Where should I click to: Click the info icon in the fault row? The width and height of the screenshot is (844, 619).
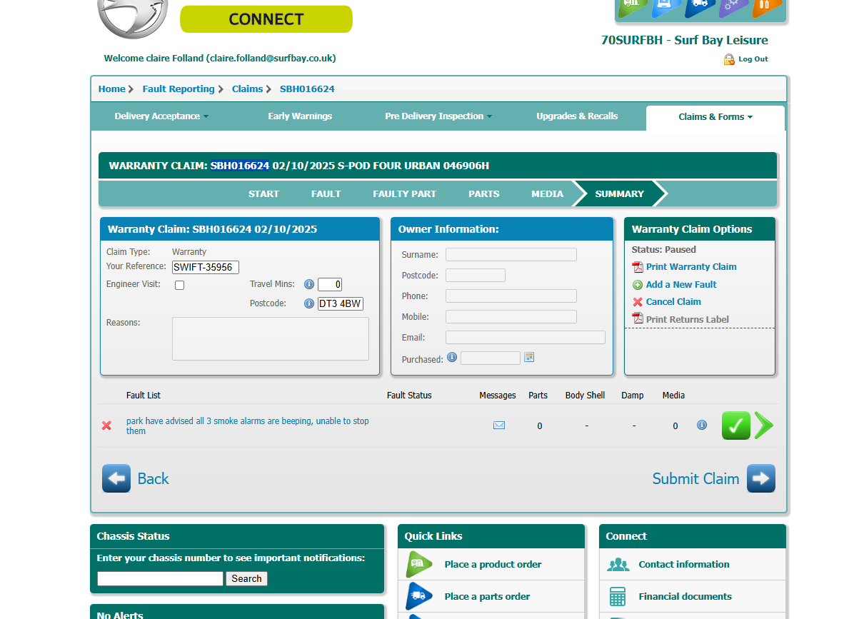click(702, 425)
